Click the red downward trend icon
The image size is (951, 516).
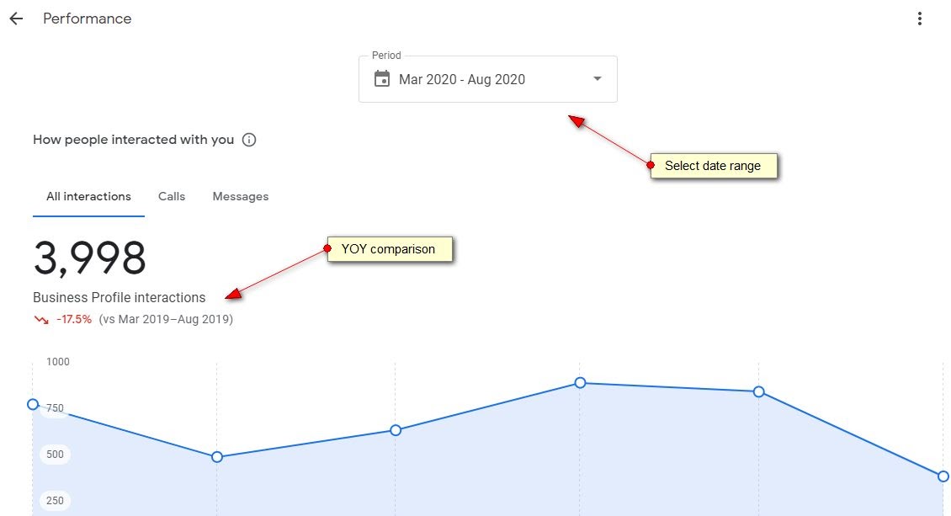click(x=41, y=320)
